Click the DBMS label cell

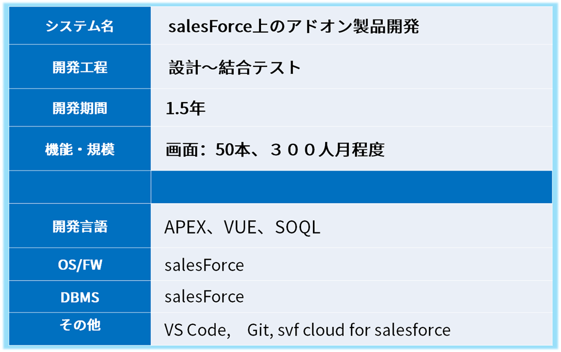80,297
